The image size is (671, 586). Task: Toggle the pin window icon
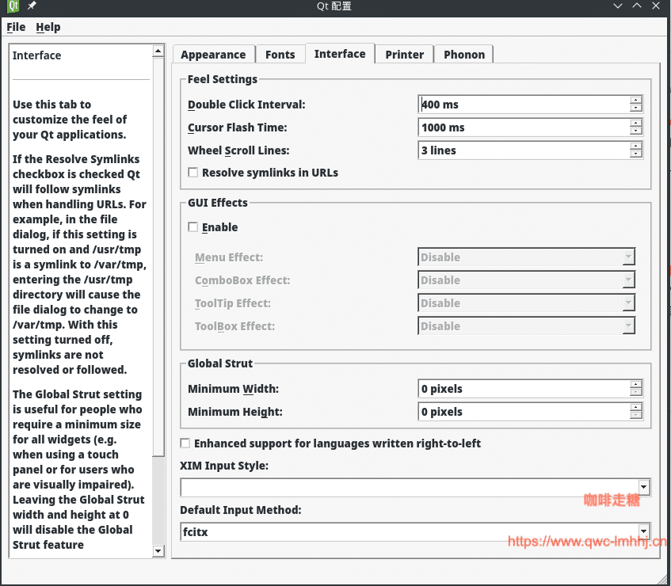[32, 6]
